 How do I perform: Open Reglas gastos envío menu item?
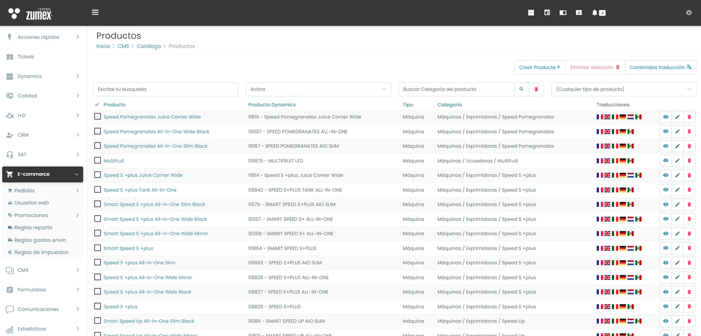tap(40, 240)
